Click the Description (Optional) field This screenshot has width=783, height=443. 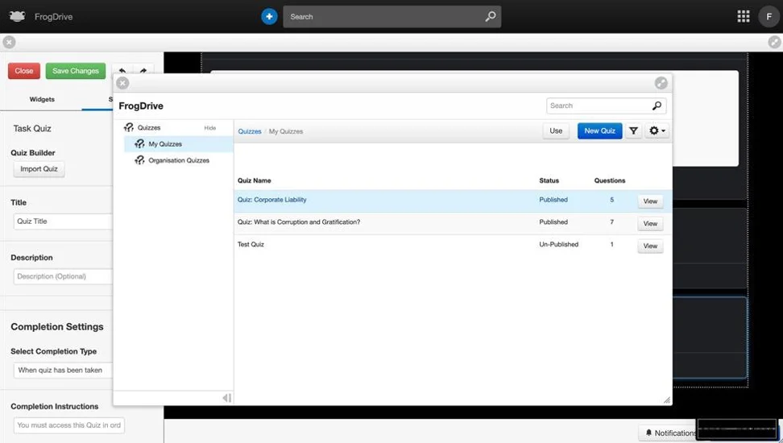[63, 276]
